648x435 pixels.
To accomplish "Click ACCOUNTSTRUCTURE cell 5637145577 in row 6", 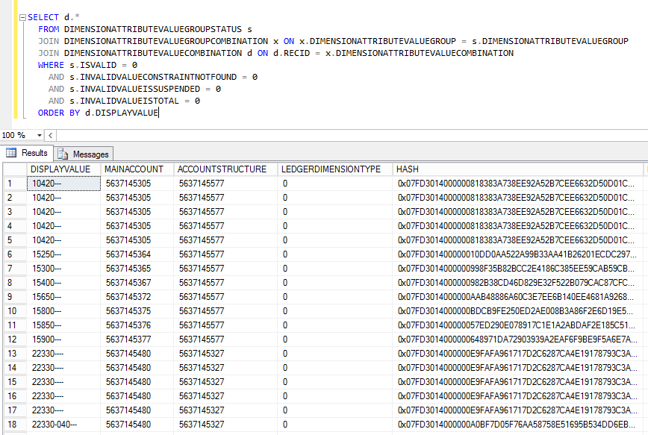I will pos(225,254).
